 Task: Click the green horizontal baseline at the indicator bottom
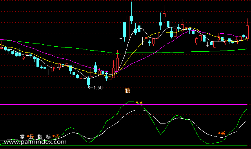point(124,145)
